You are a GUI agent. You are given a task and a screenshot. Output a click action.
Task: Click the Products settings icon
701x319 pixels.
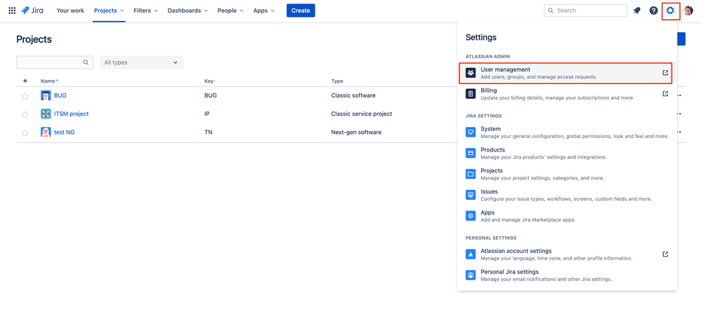[471, 153]
